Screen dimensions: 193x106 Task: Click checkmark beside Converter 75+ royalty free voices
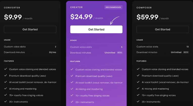tap(6, 95)
